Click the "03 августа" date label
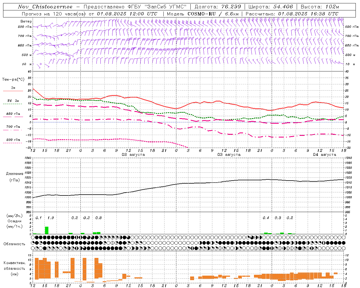The height and width of the screenshot is (288, 360). click(229, 155)
